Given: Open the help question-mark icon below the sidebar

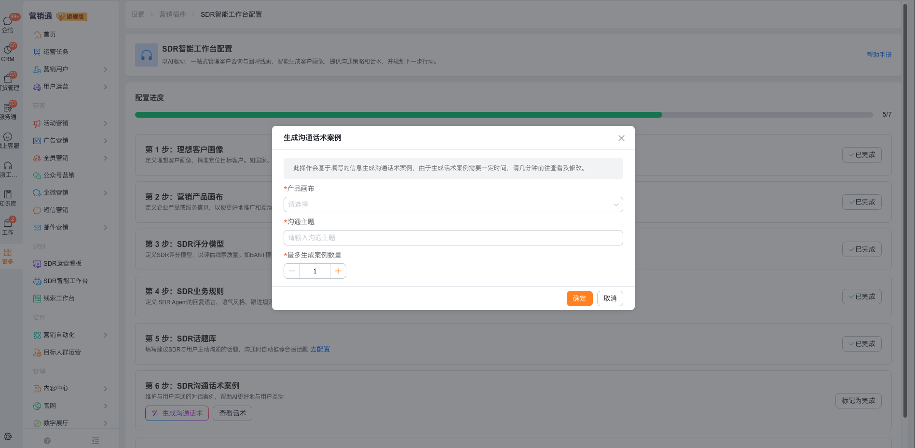Looking at the screenshot, I should [47, 441].
